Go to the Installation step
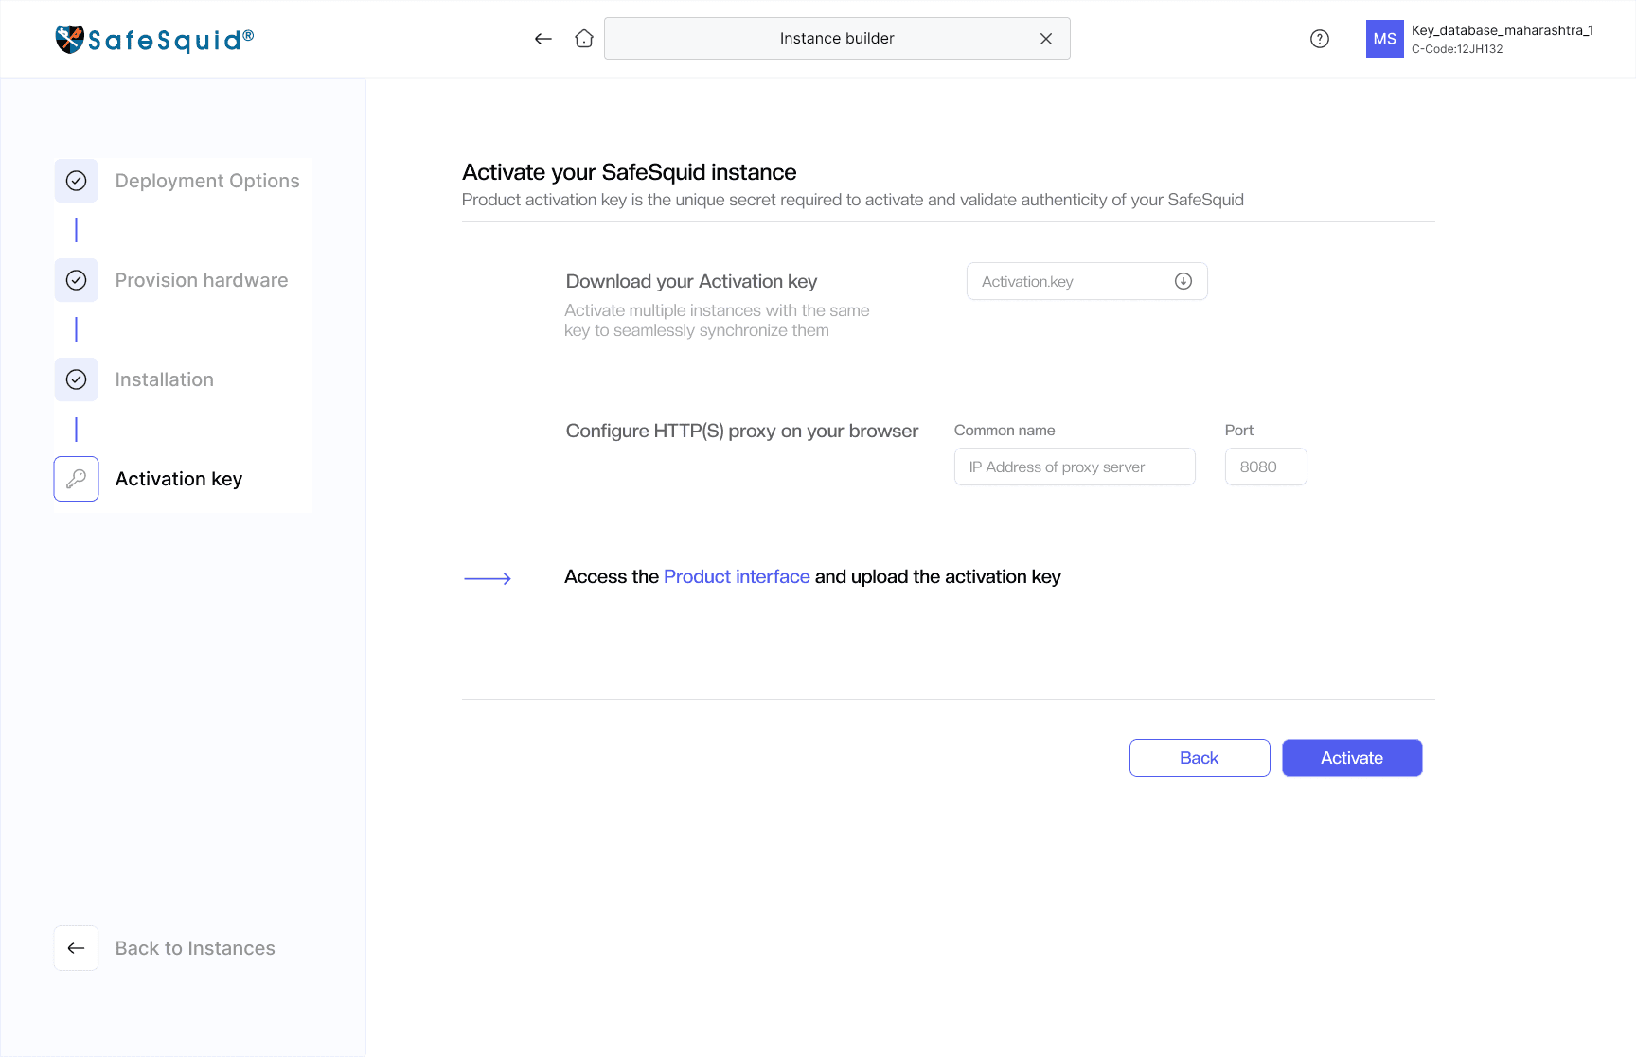The width and height of the screenshot is (1636, 1057). click(165, 379)
